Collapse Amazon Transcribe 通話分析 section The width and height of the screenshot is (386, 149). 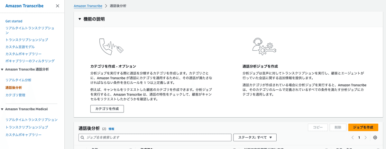[3, 69]
